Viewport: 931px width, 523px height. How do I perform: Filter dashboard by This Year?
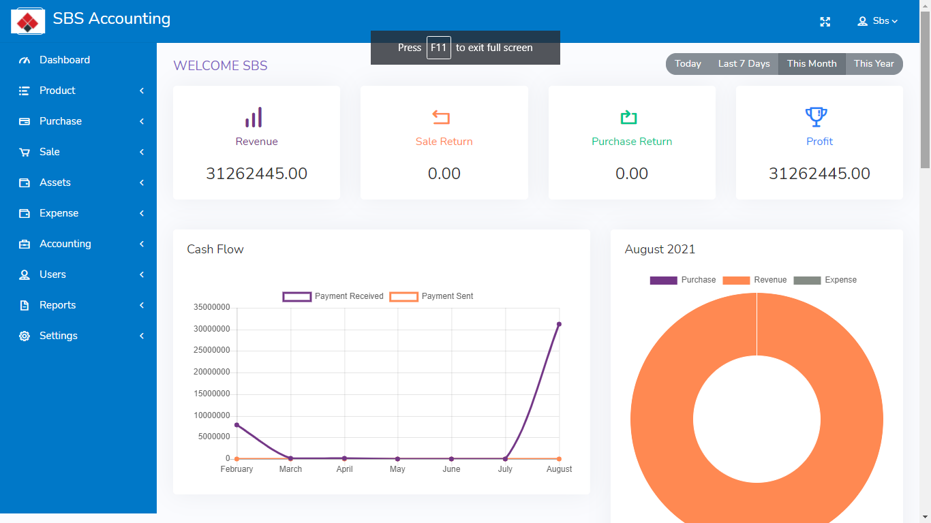click(x=874, y=64)
